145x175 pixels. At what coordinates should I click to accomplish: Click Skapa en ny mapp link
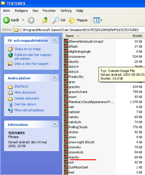(x=28, y=49)
